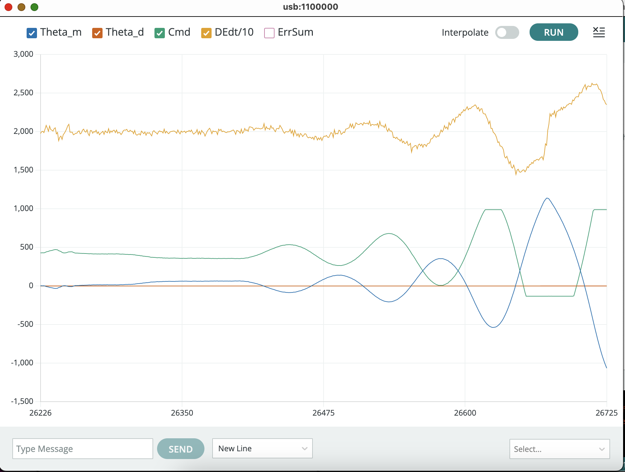The image size is (625, 472).
Task: Click the red close window button
Action: [8, 7]
